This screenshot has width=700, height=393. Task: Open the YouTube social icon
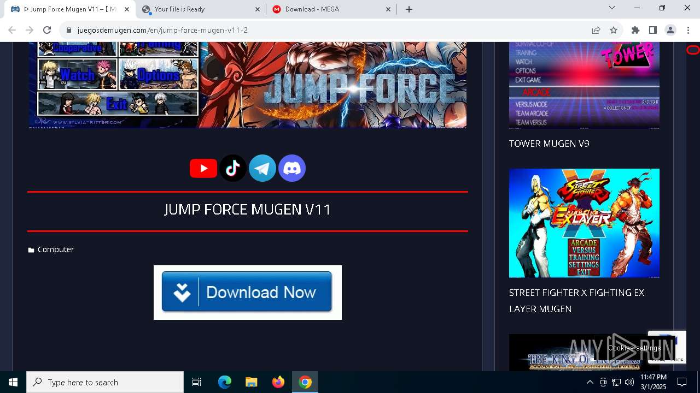[x=203, y=168]
